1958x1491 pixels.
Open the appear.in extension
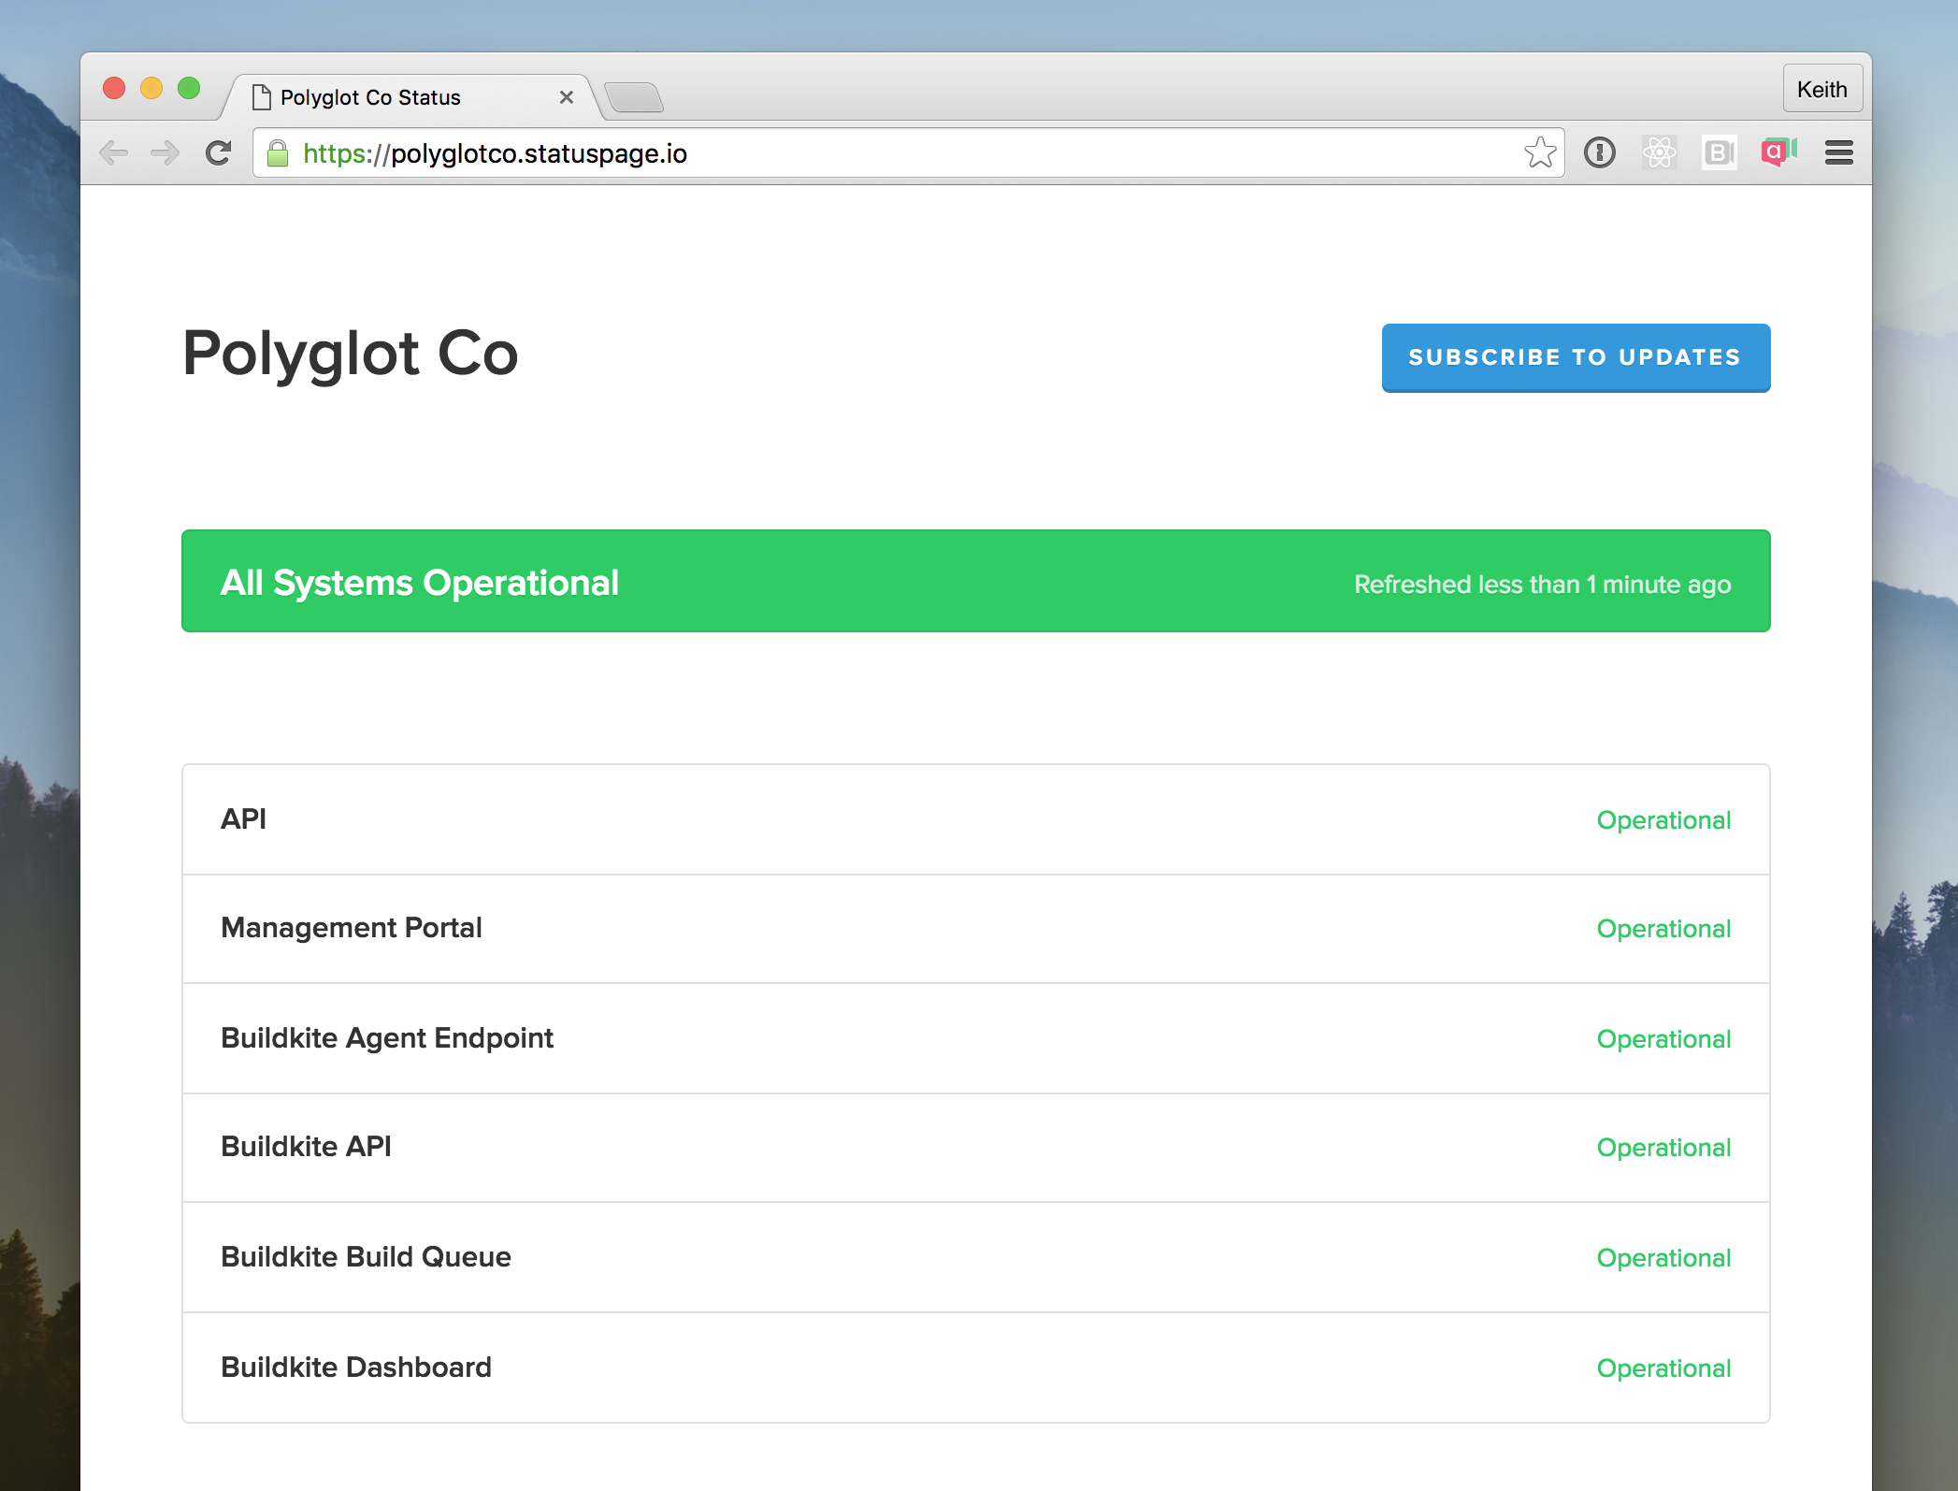click(1778, 152)
